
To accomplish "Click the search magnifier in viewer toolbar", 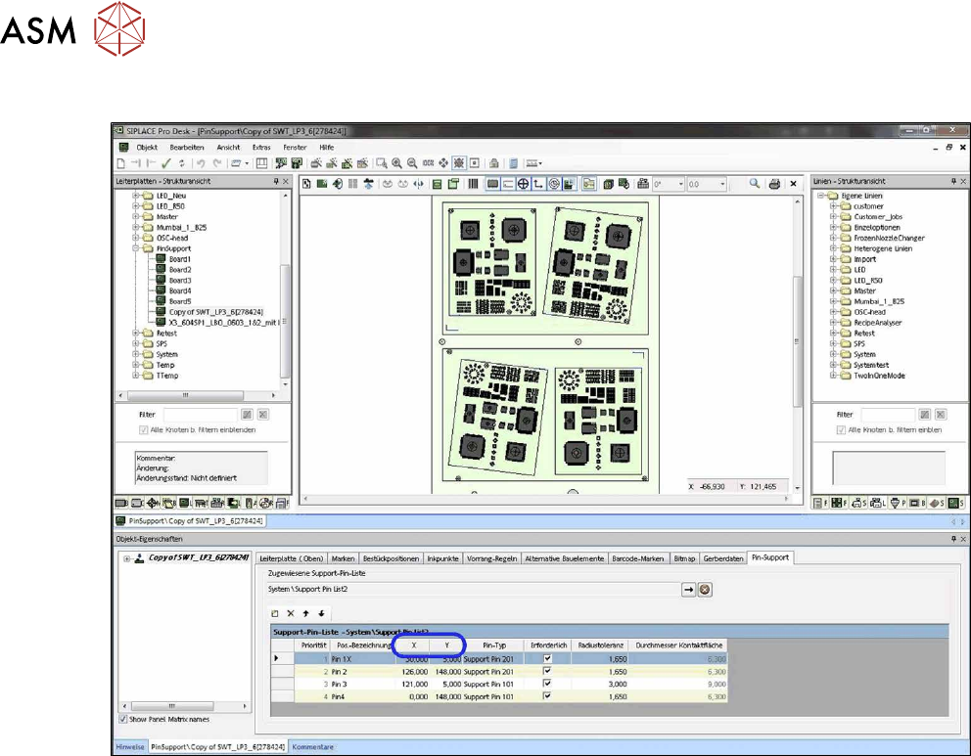I will [755, 183].
